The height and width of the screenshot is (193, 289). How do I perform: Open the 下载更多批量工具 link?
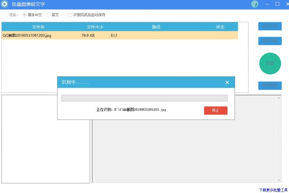click(x=273, y=190)
